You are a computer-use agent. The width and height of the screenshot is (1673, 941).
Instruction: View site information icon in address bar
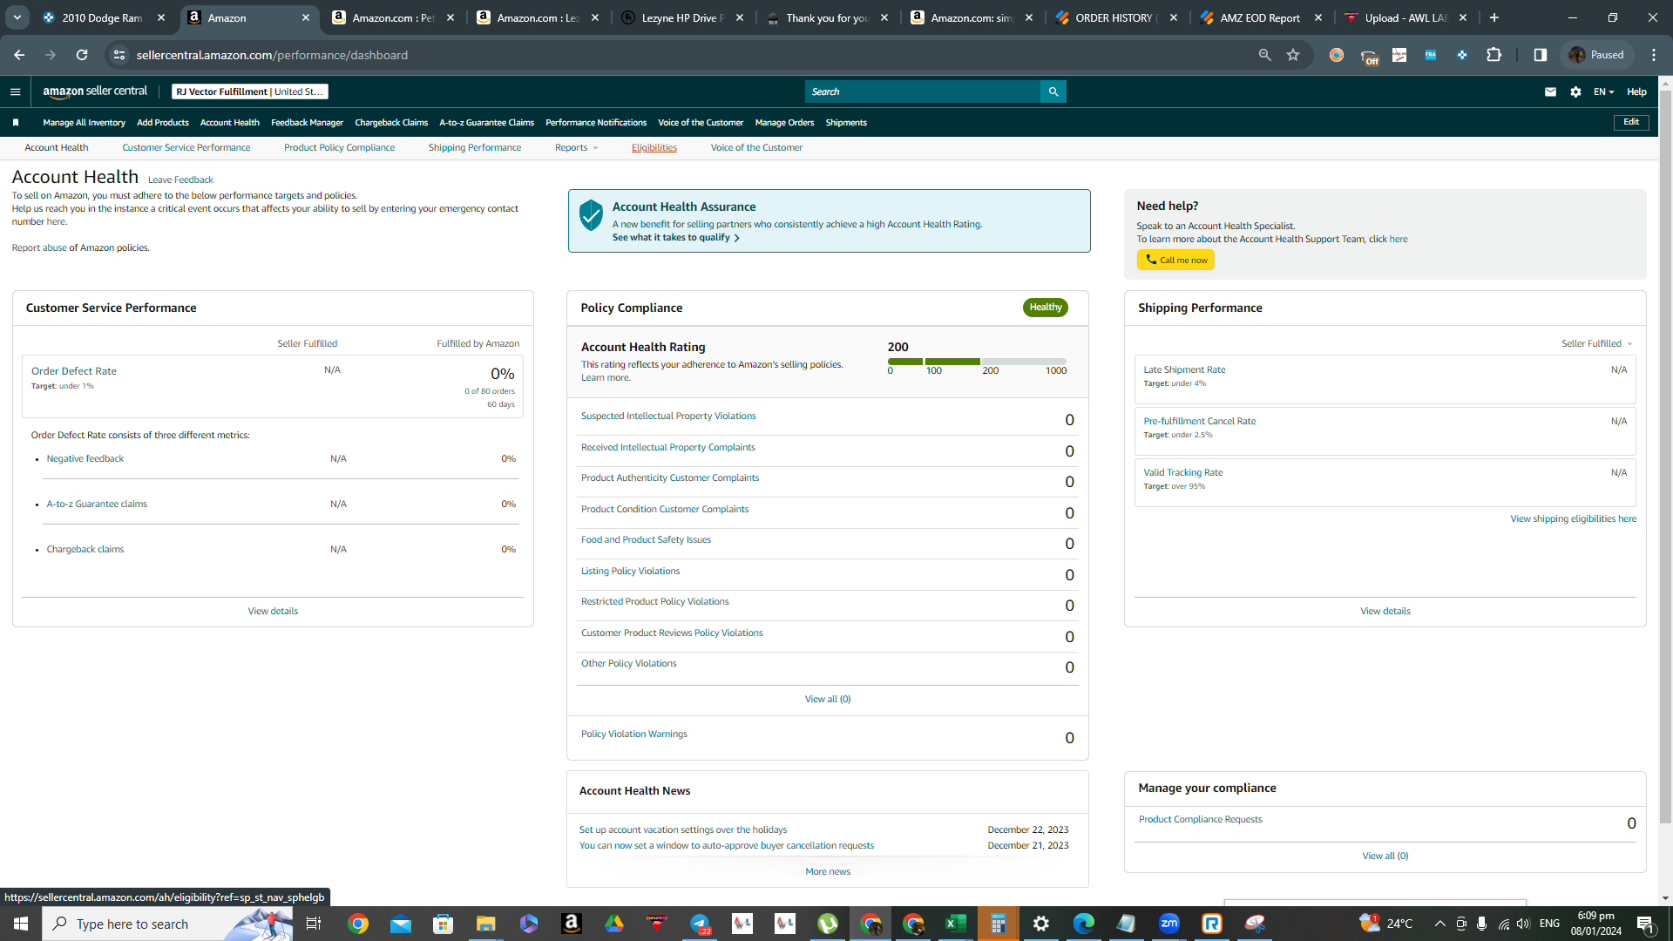click(x=119, y=55)
